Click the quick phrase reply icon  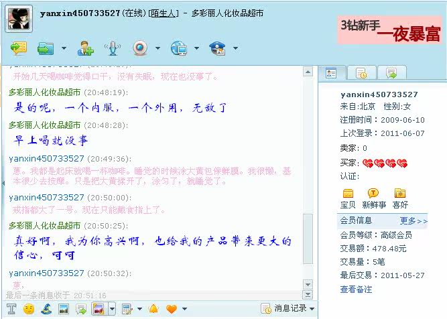point(81,309)
